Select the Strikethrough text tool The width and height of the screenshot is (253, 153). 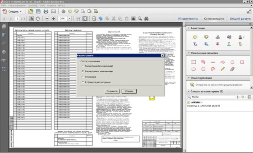218,44
